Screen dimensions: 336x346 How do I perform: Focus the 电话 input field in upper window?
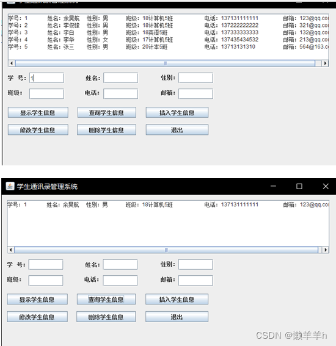120,94
